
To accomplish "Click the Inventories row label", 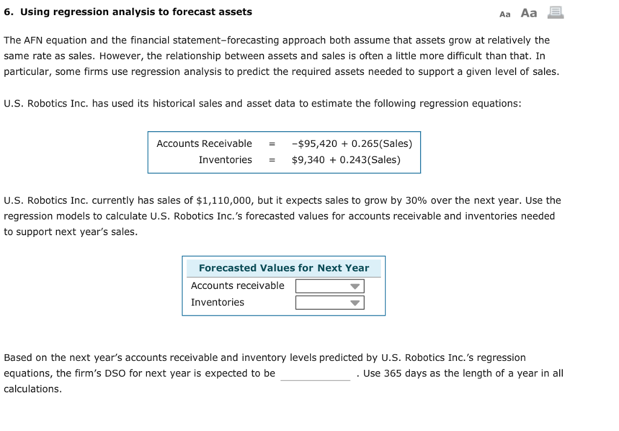I will click(218, 302).
